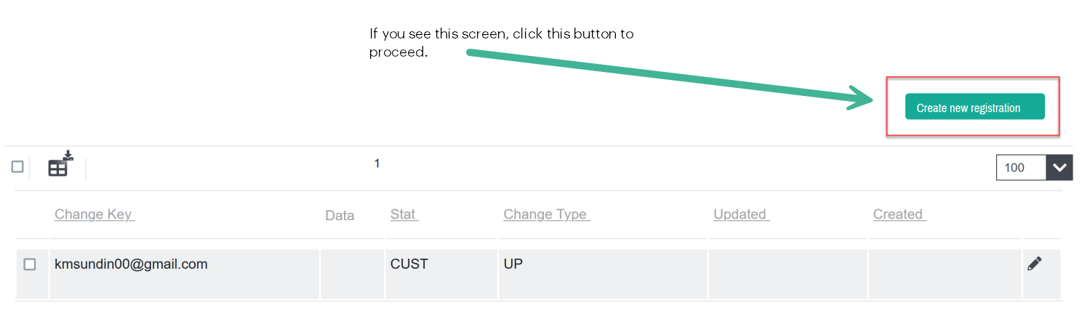Export the table with the download icon
Viewport: 1090px width, 311px height.
tap(60, 164)
